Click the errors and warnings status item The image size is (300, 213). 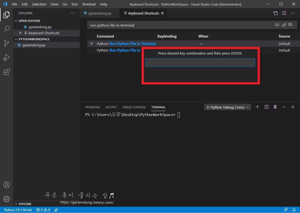[43, 210]
